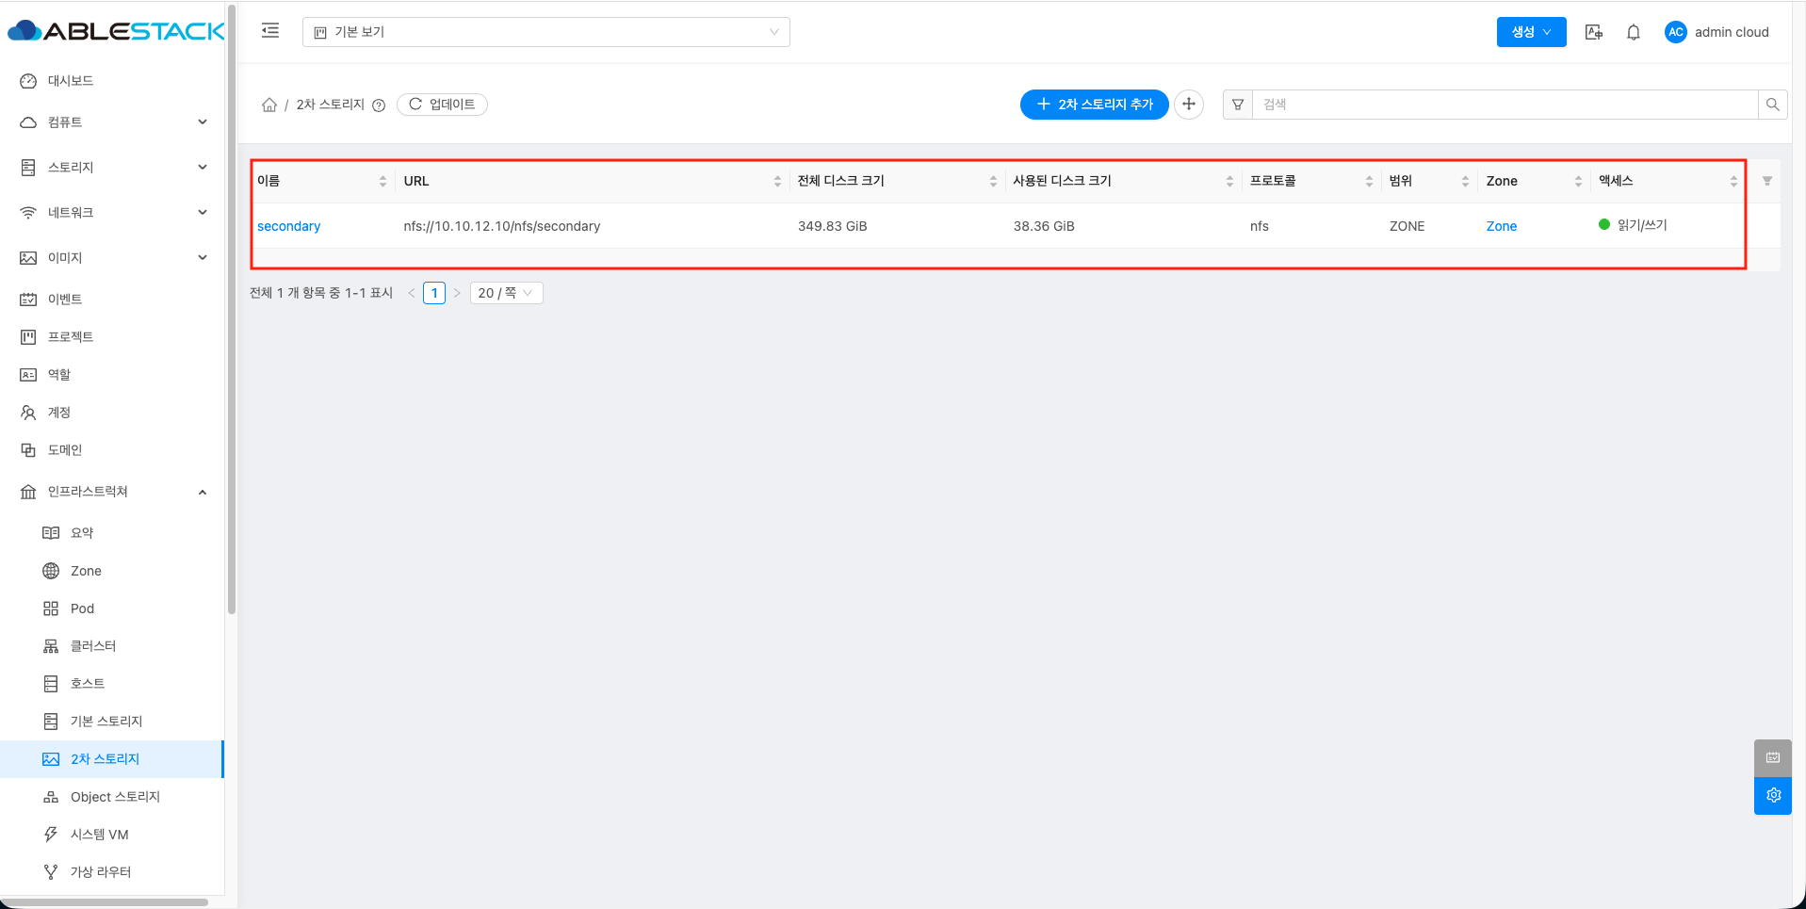Viewport: 1806px width, 909px height.
Task: Open the 역할 menu
Action: 113,375
